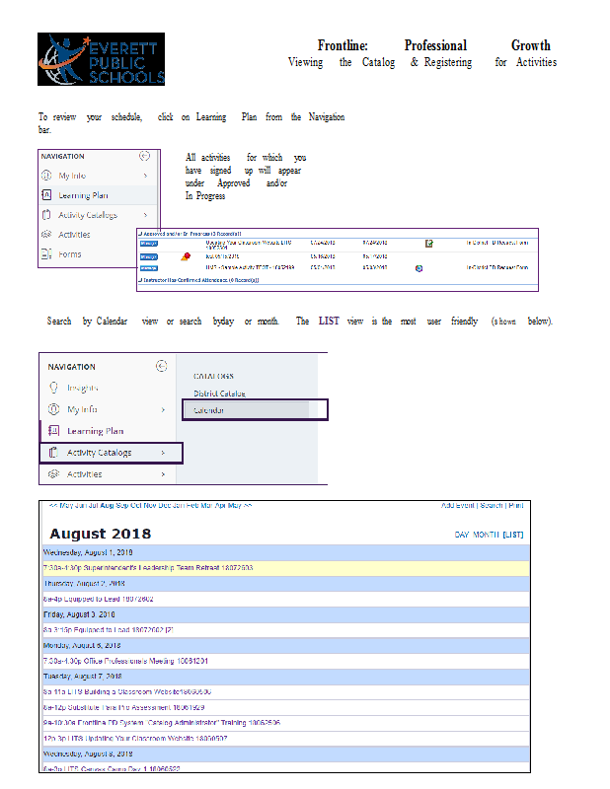Viewport: 610px width, 789px height.
Task: Open 12p-3p Updating Your Classroom Website event
Action: tap(135, 739)
